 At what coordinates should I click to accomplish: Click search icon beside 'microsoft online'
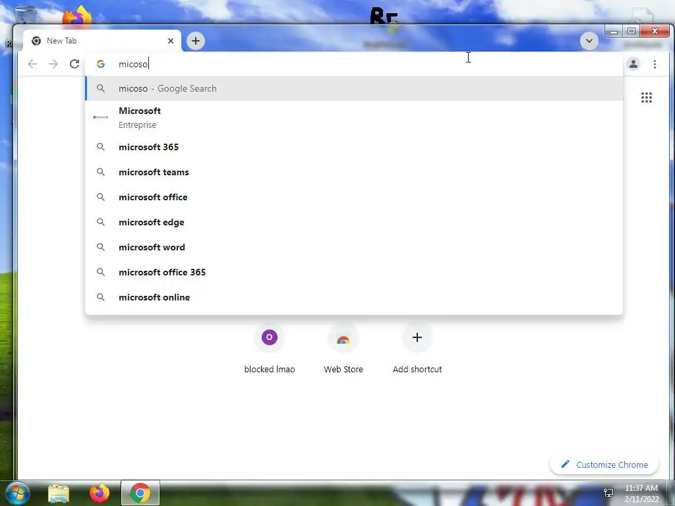click(101, 297)
